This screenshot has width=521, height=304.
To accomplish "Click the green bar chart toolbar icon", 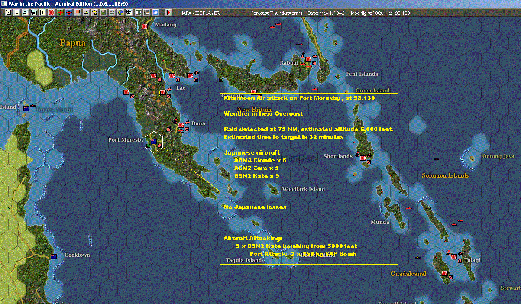I will click(x=104, y=13).
